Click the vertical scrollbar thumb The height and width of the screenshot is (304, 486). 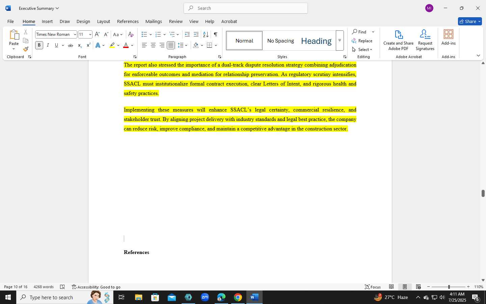coord(483,193)
